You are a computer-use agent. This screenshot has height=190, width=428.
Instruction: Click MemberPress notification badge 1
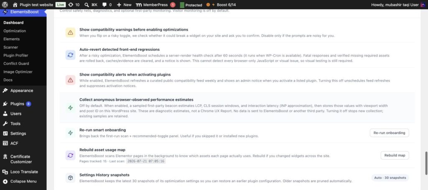pyautogui.click(x=173, y=5)
